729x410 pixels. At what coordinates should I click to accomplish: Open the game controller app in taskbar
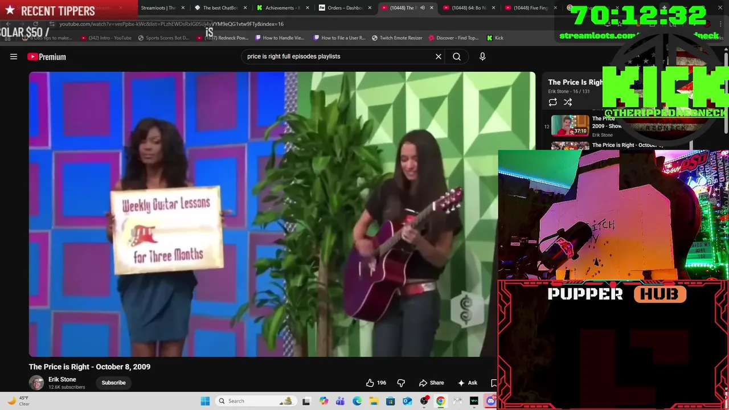457,401
